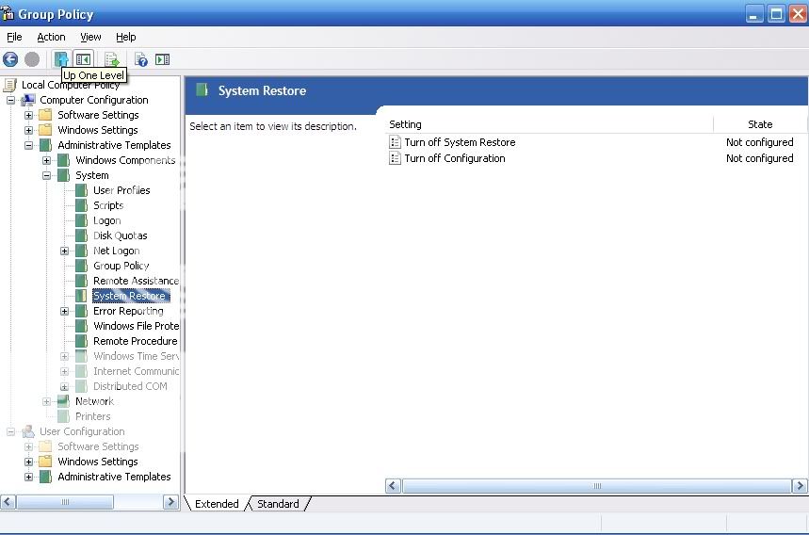Click the Printers folder icon
Image resolution: width=809 pixels, height=535 pixels.
click(63, 416)
